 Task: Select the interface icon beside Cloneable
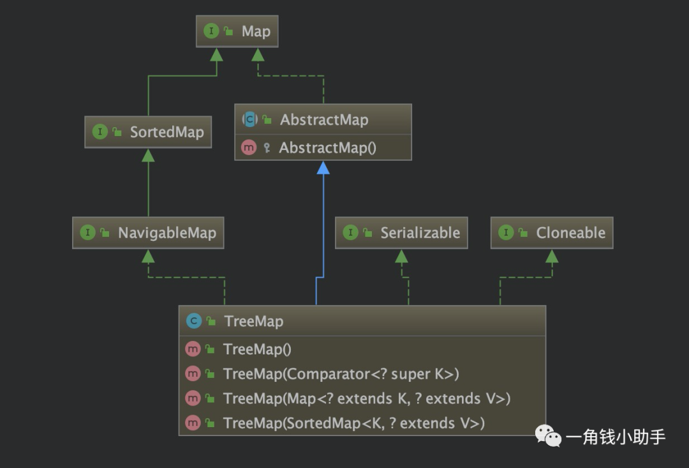pyautogui.click(x=506, y=232)
